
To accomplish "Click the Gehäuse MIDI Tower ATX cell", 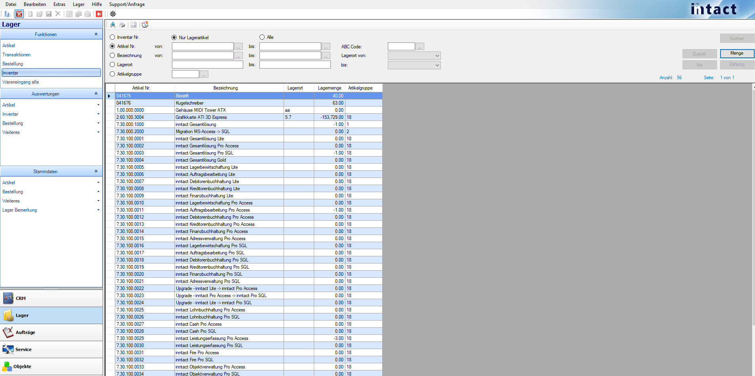I will [x=229, y=110].
